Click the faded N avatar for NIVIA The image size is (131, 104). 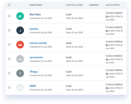point(20,87)
